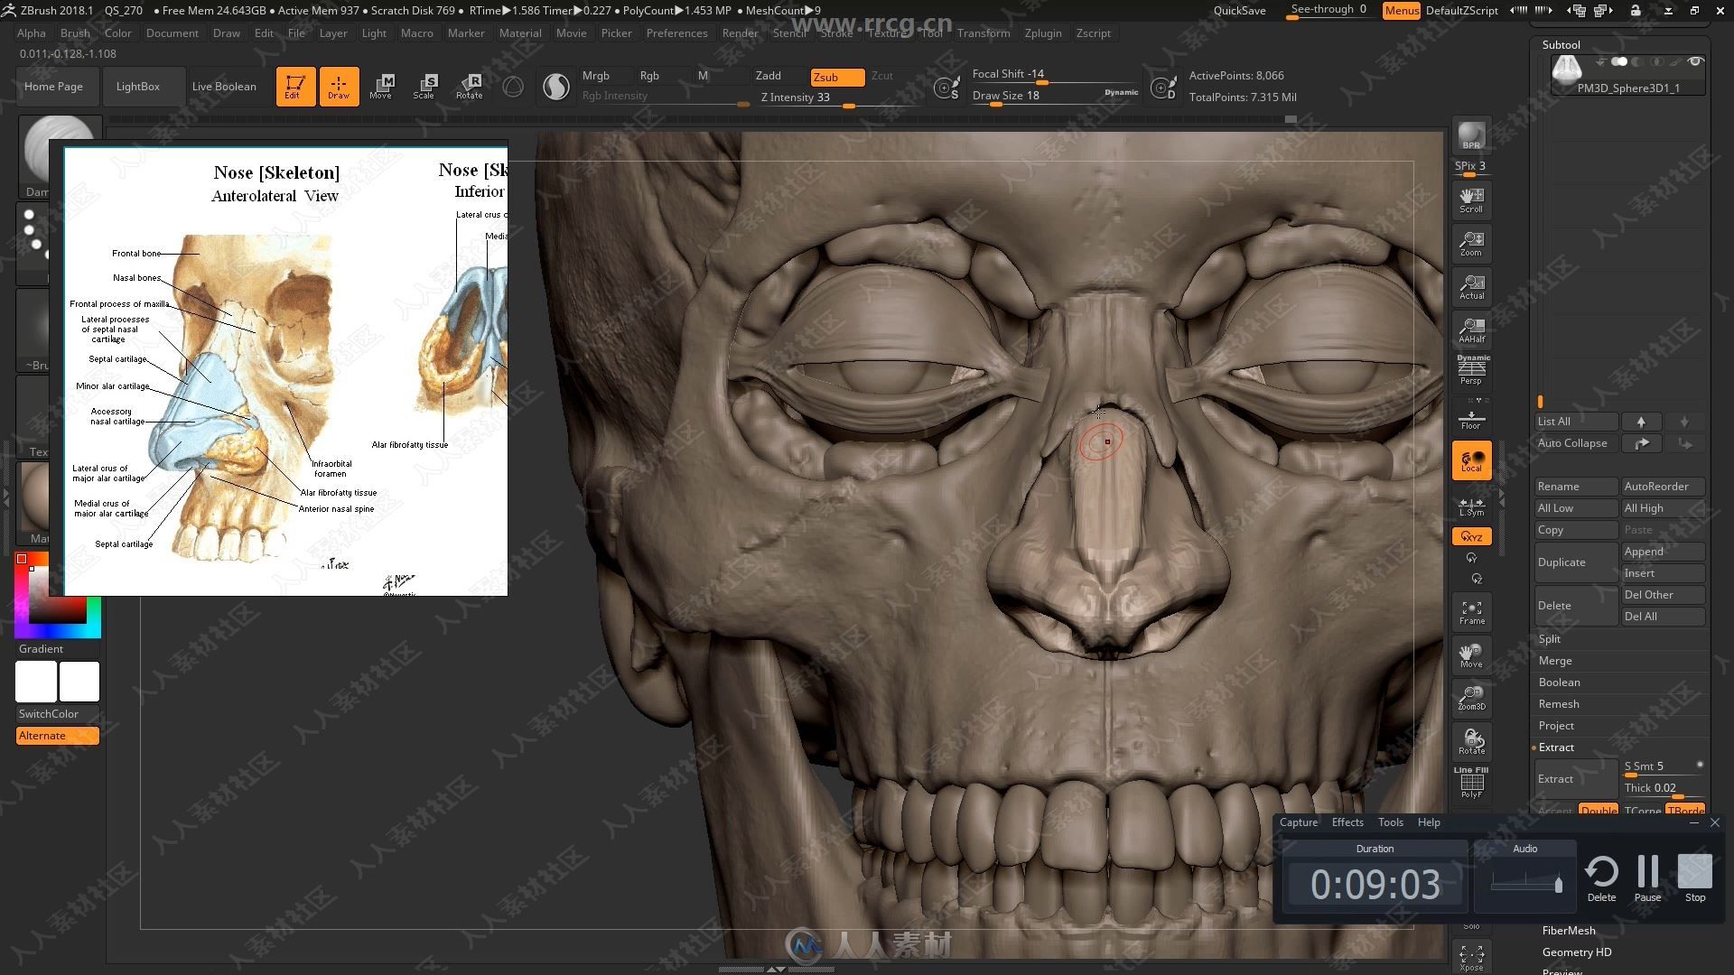
Task: Toggle Perspective distortion mode
Action: tap(1471, 371)
